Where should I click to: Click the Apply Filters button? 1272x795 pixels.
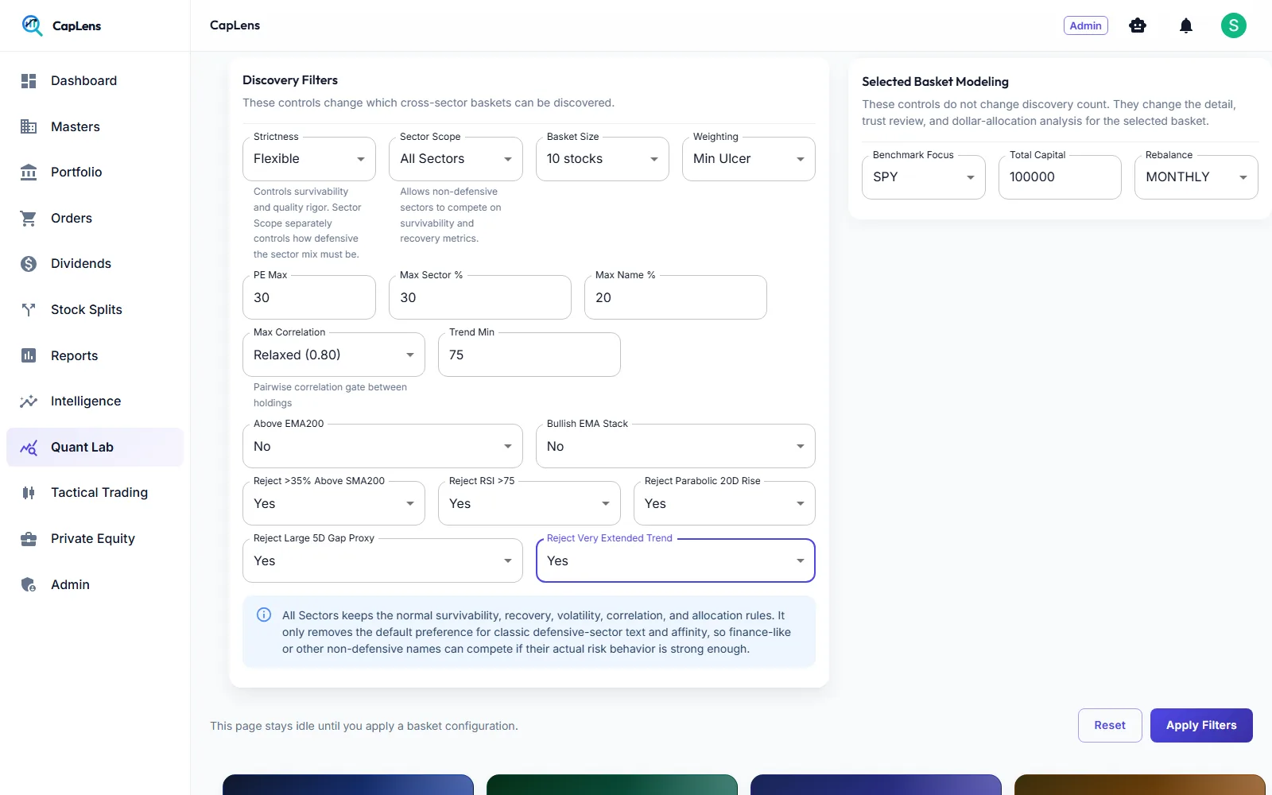click(x=1201, y=725)
